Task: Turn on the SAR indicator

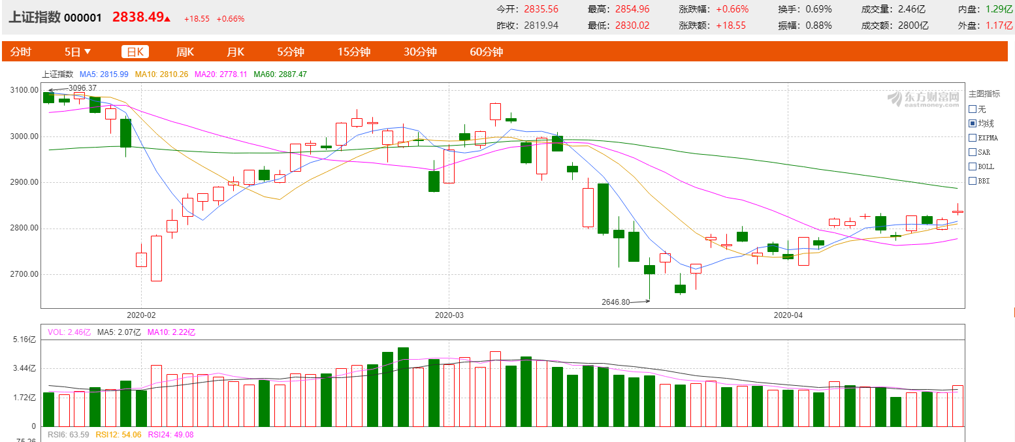Action: pyautogui.click(x=973, y=152)
